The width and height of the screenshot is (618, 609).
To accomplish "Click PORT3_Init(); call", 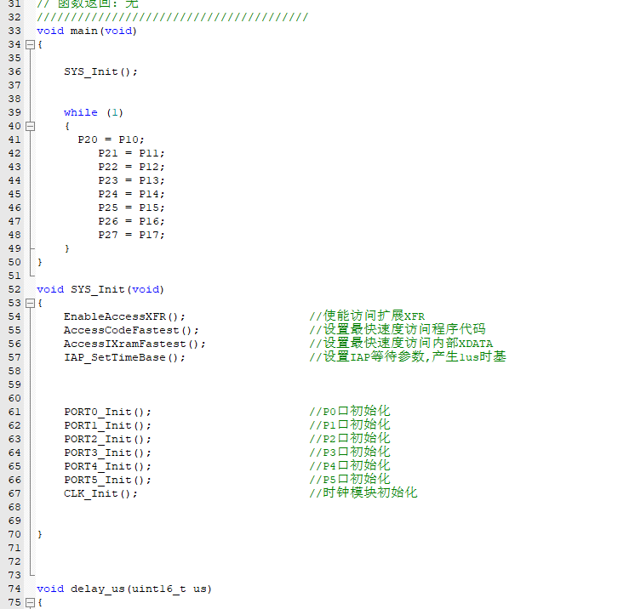I will tap(107, 453).
